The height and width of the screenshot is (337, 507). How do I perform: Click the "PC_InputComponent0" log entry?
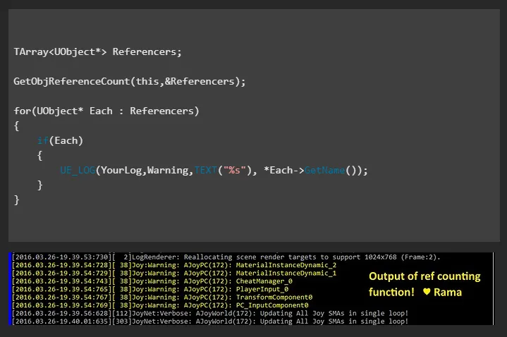[160, 305]
